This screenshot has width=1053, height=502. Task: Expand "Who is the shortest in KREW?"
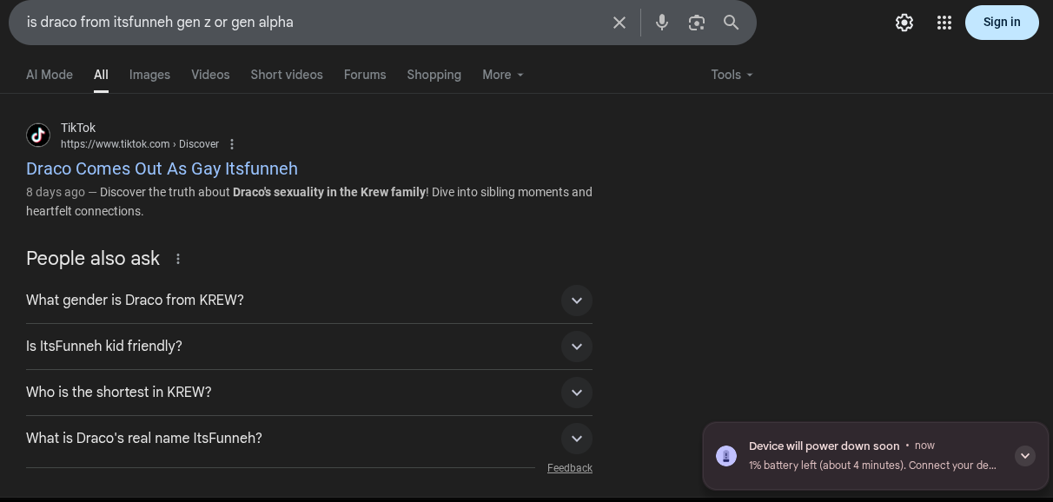pos(309,393)
